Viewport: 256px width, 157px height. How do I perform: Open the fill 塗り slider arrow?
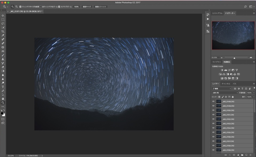pyautogui.click(x=254, y=97)
